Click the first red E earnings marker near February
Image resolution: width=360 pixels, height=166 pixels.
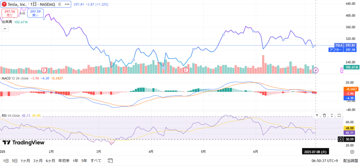(44, 70)
